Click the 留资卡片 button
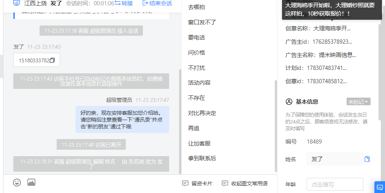The image size is (385, 193). pyautogui.click(x=197, y=184)
